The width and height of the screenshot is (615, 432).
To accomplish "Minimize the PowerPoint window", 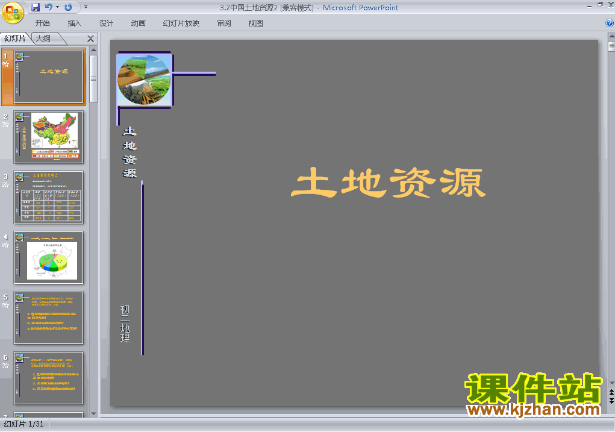I will tap(589, 5).
